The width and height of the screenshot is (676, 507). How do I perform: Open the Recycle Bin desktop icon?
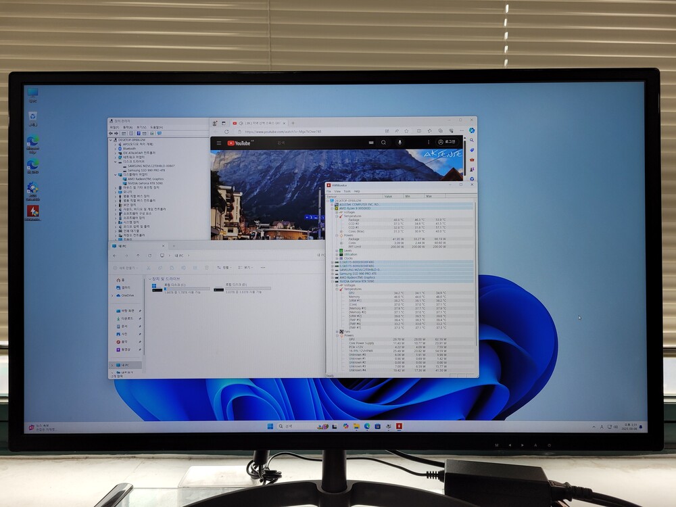[x=32, y=118]
